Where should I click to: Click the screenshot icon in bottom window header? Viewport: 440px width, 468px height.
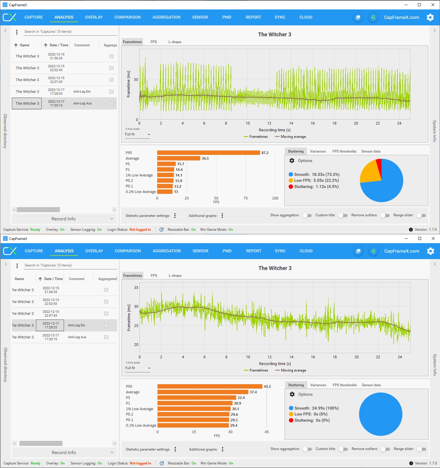(x=358, y=251)
